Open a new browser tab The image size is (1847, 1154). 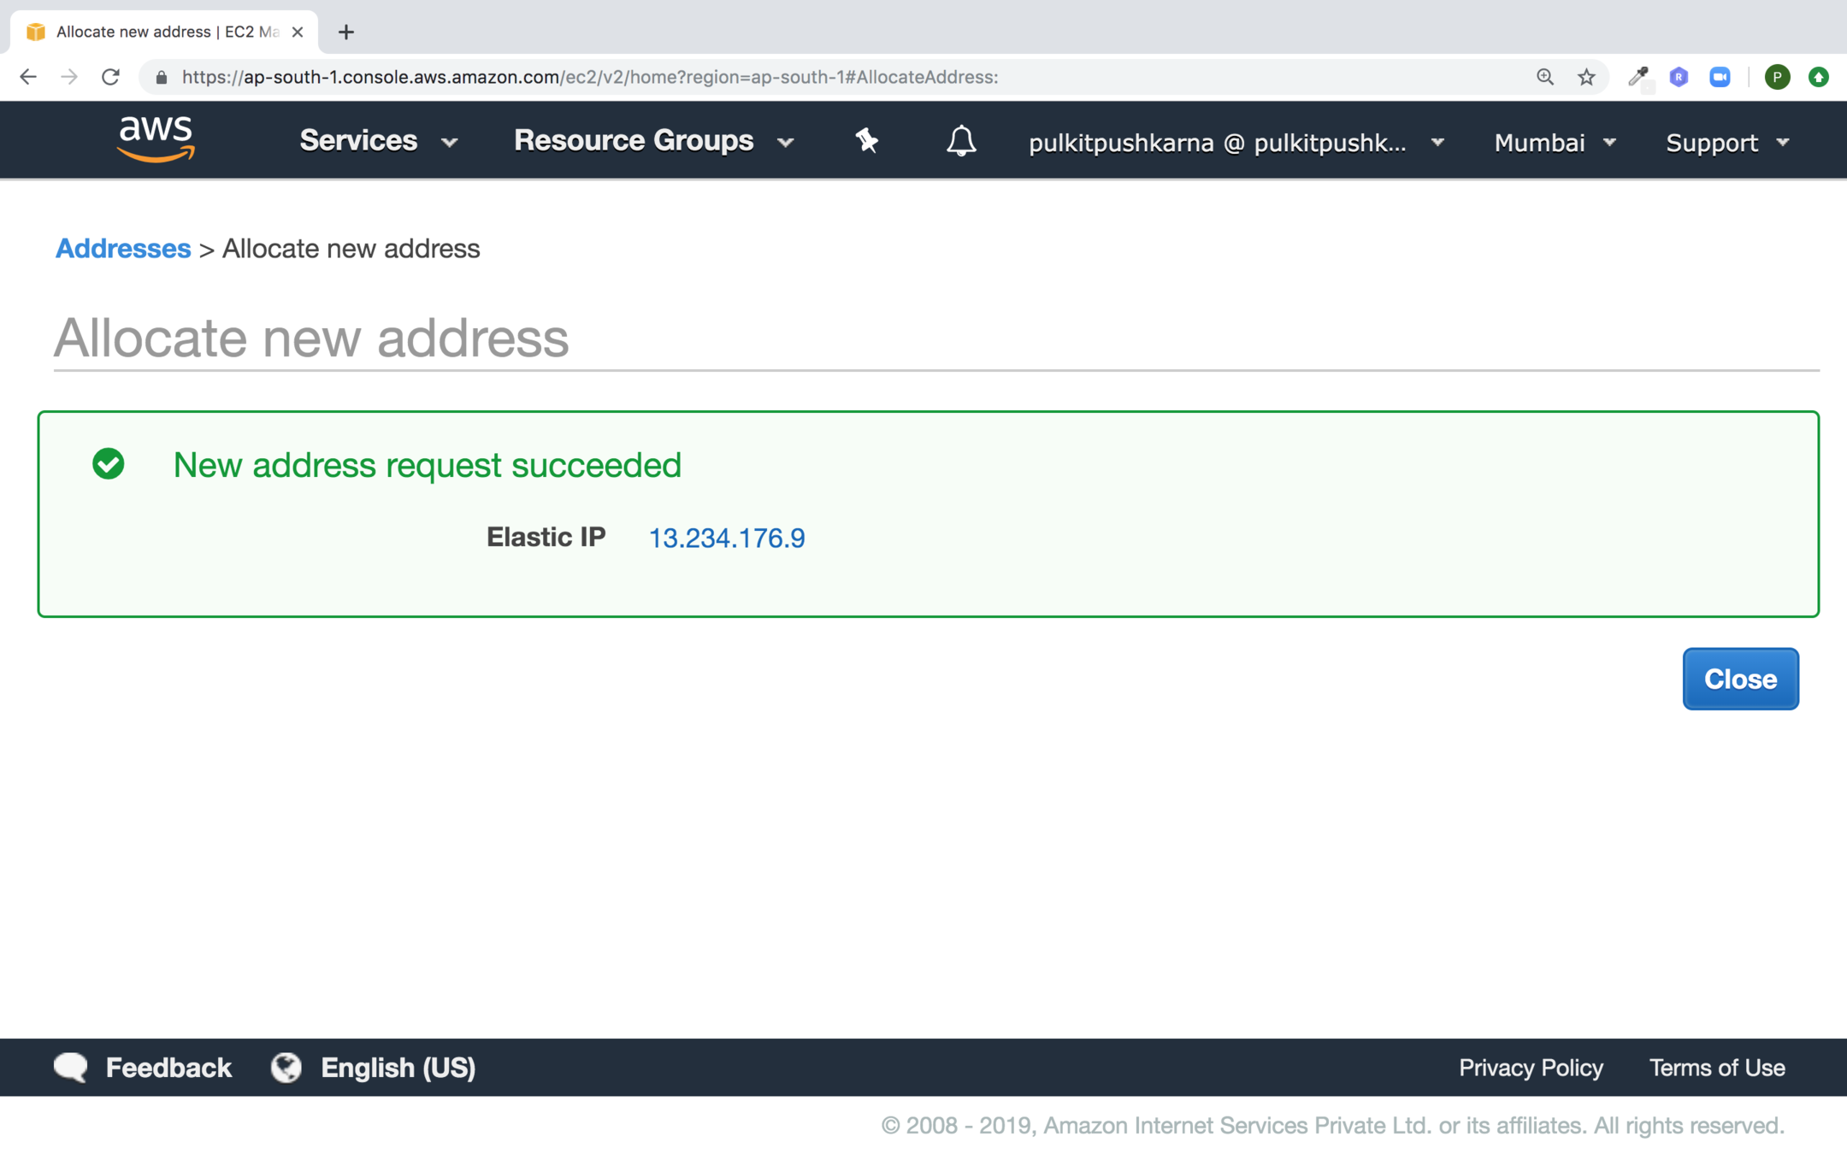click(345, 32)
